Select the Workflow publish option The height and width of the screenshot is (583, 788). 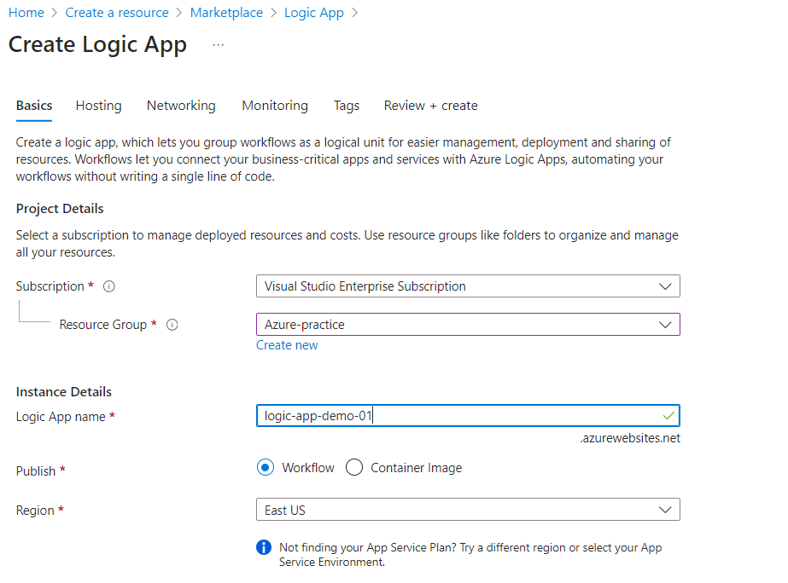266,468
